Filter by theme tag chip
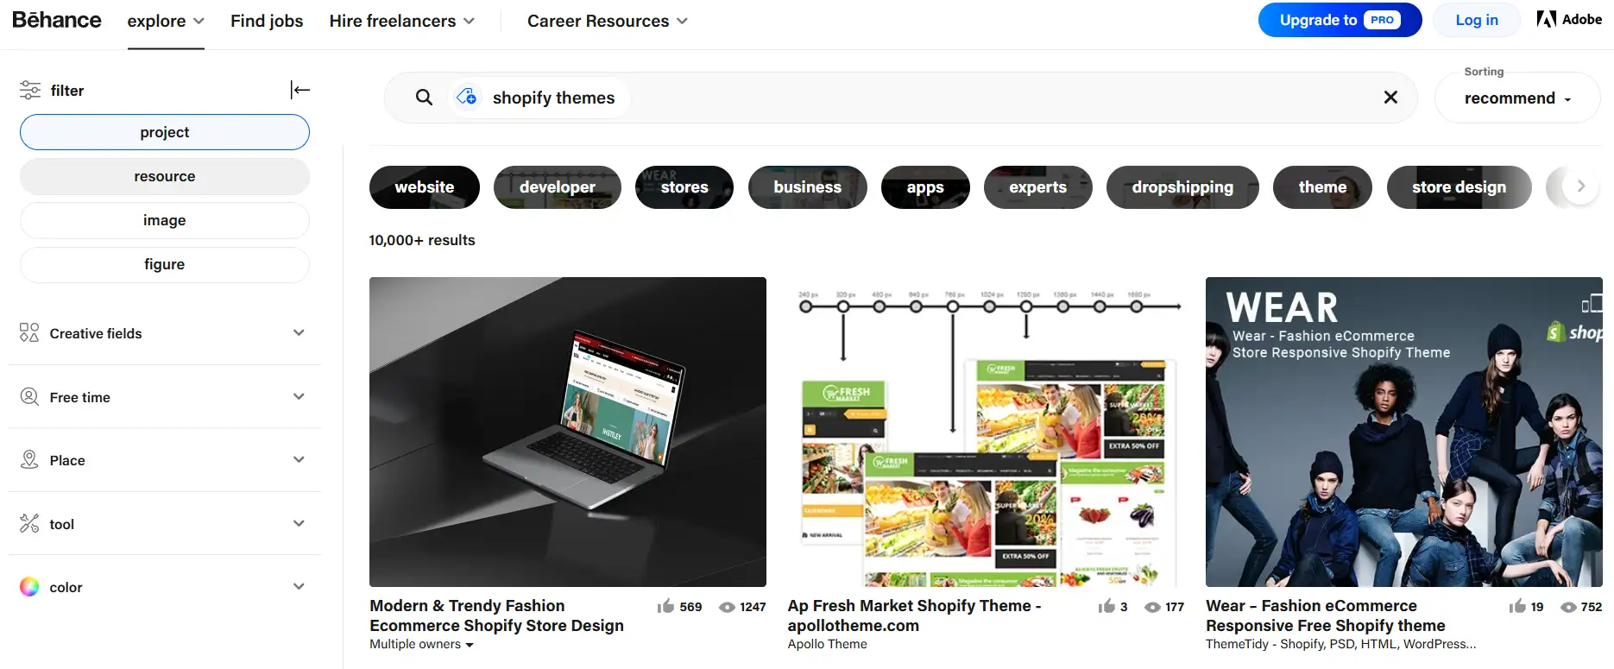This screenshot has width=1614, height=669. tap(1322, 187)
